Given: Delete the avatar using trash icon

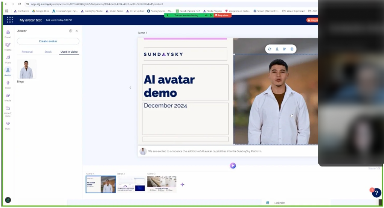Looking at the screenshot, I should click(x=292, y=49).
